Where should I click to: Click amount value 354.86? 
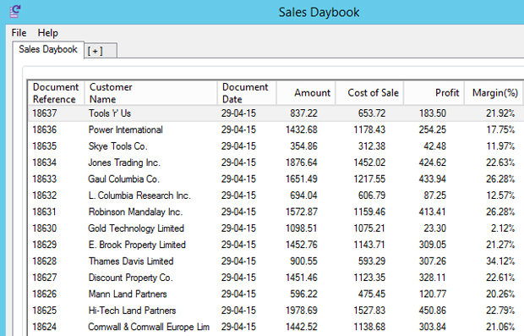point(303,146)
